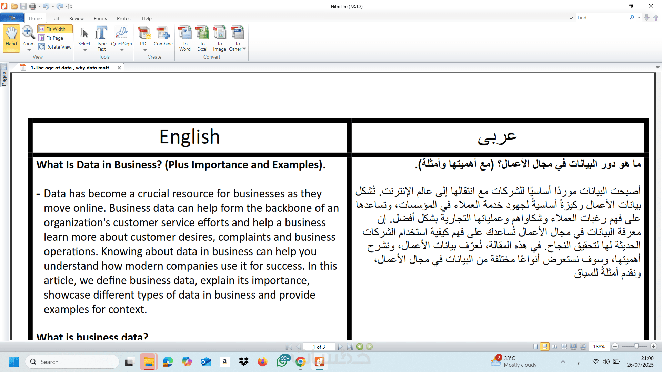Open the File menu
662x372 pixels.
pyautogui.click(x=12, y=18)
